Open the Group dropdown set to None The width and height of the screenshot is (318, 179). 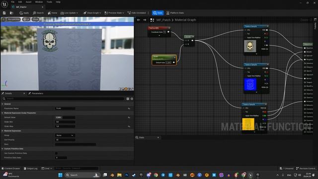[65, 135]
